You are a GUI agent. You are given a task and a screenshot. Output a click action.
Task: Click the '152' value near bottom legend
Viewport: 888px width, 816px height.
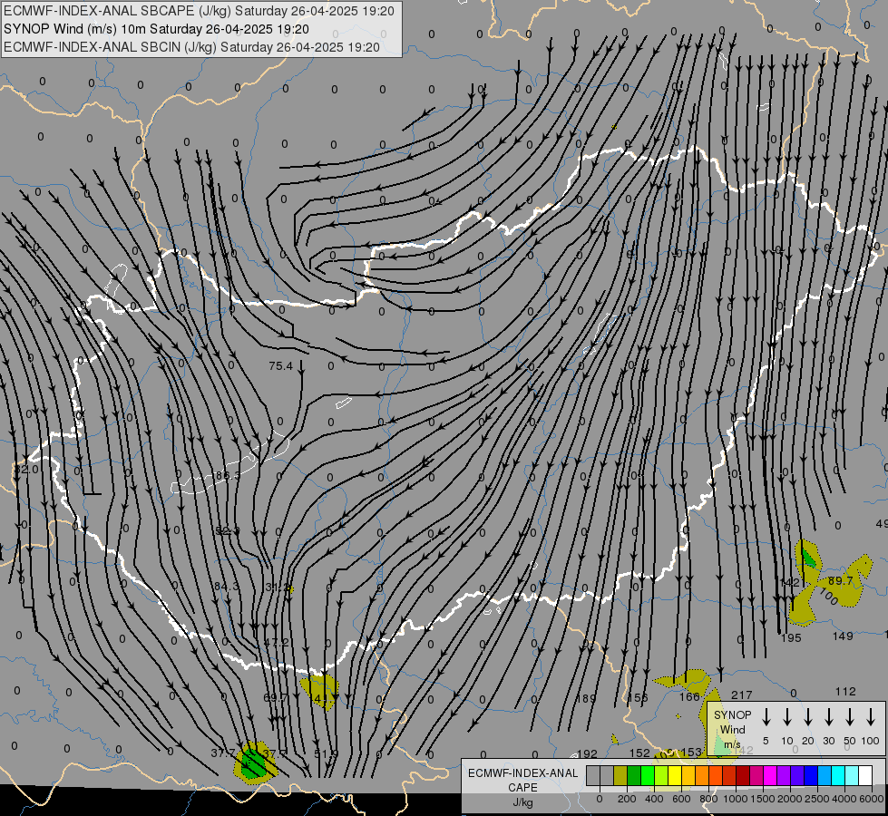click(640, 753)
